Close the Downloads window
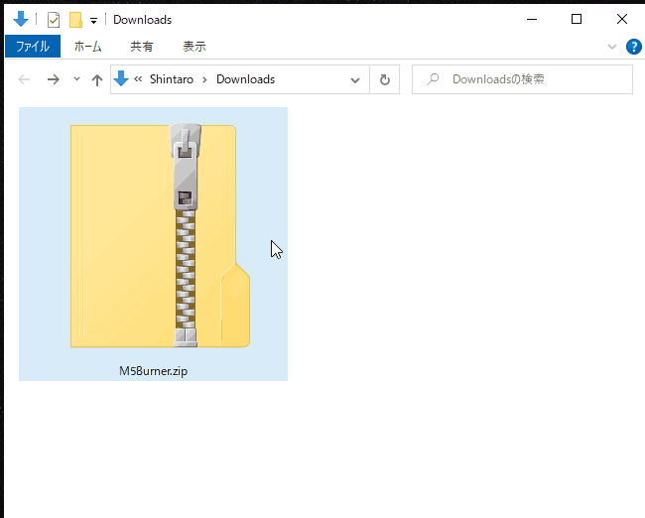This screenshot has width=645, height=518. pos(622,19)
